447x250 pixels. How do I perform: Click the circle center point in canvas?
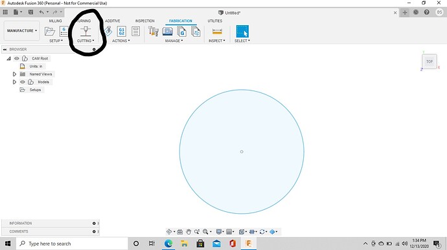tap(242, 152)
